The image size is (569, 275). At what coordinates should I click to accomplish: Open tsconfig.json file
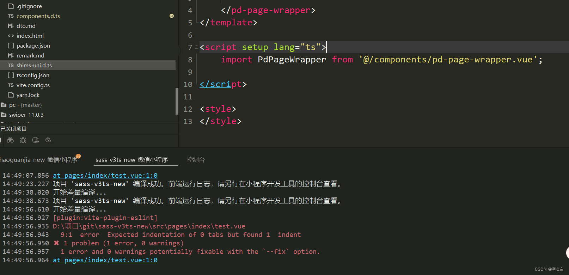point(33,75)
